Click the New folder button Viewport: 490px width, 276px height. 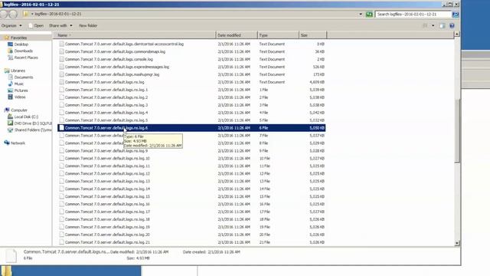[x=88, y=25]
